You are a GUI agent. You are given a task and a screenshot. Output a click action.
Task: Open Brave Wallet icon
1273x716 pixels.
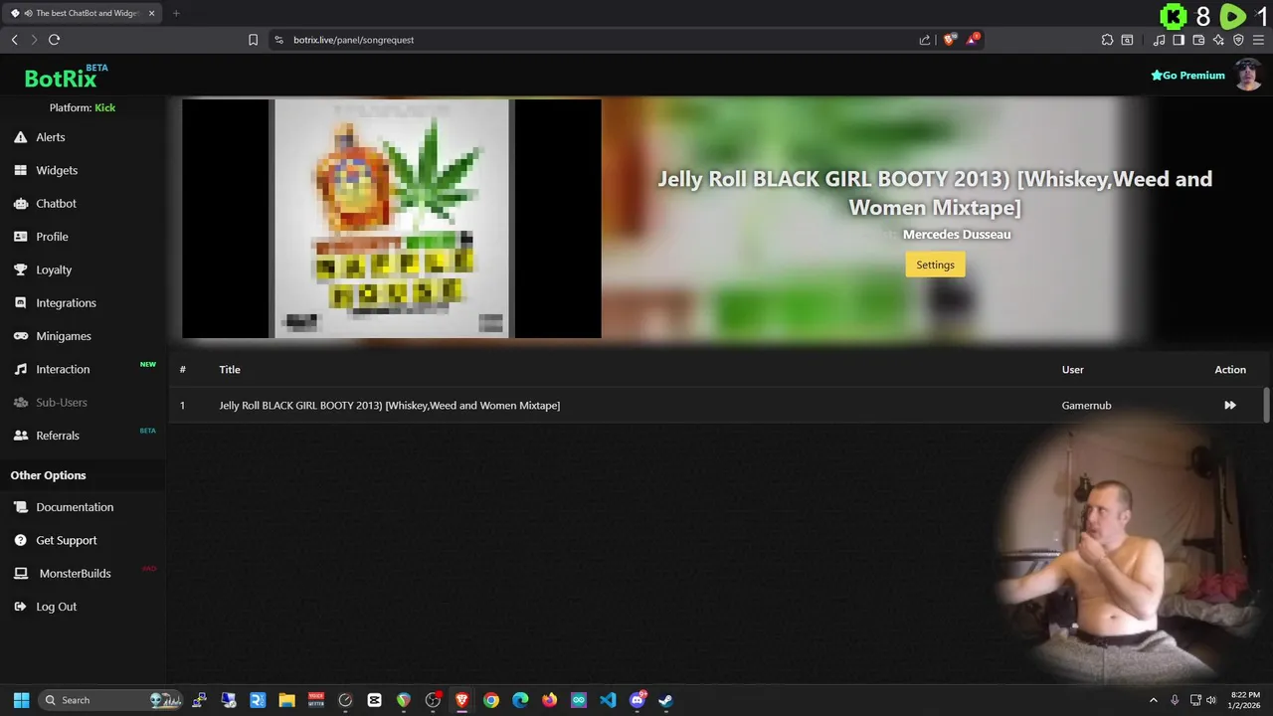tap(1198, 40)
